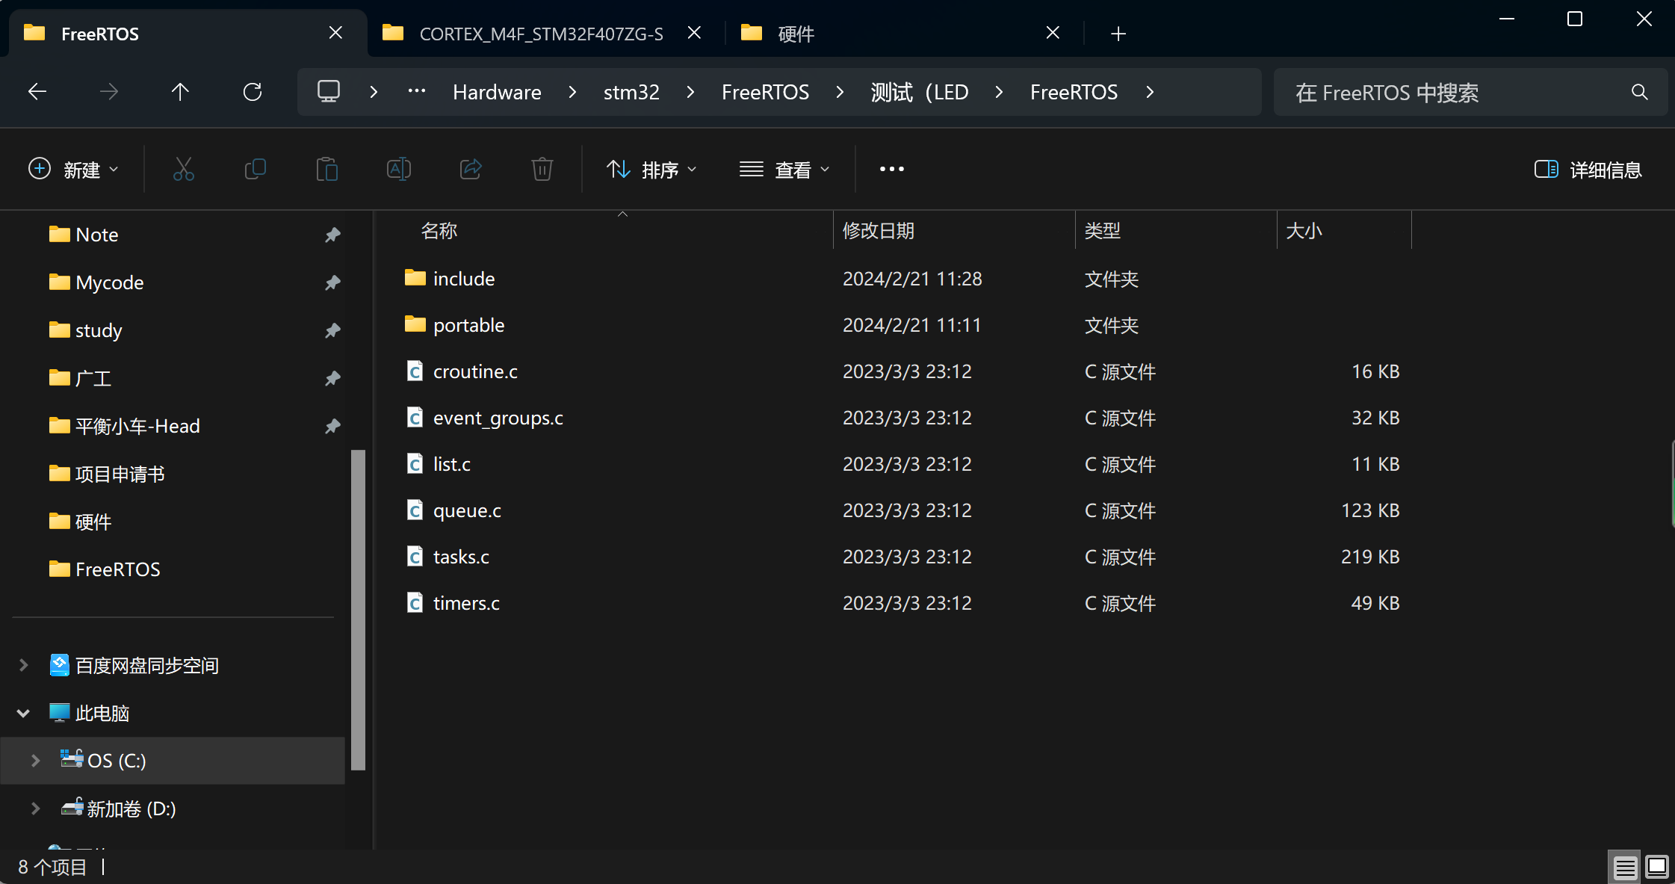Go up one folder level
The image size is (1675, 884).
(180, 92)
